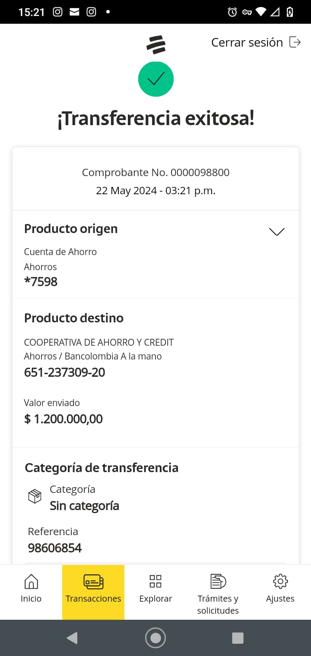Viewport: 311px width, 656px height.
Task: Tap the logout arrow icon
Action: [x=295, y=42]
